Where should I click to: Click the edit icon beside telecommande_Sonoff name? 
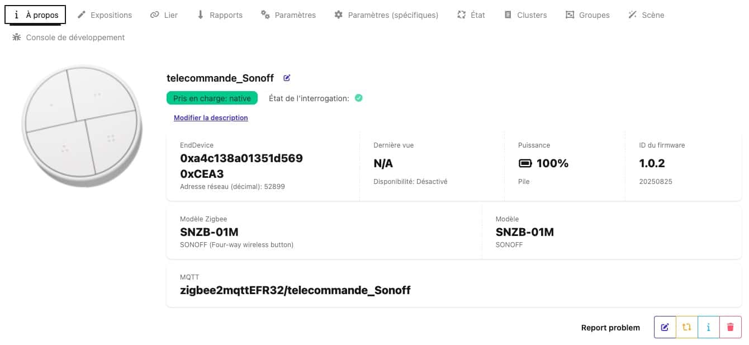pos(287,78)
